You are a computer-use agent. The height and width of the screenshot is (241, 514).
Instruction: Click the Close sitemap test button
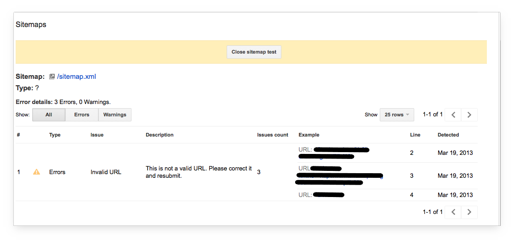[254, 52]
